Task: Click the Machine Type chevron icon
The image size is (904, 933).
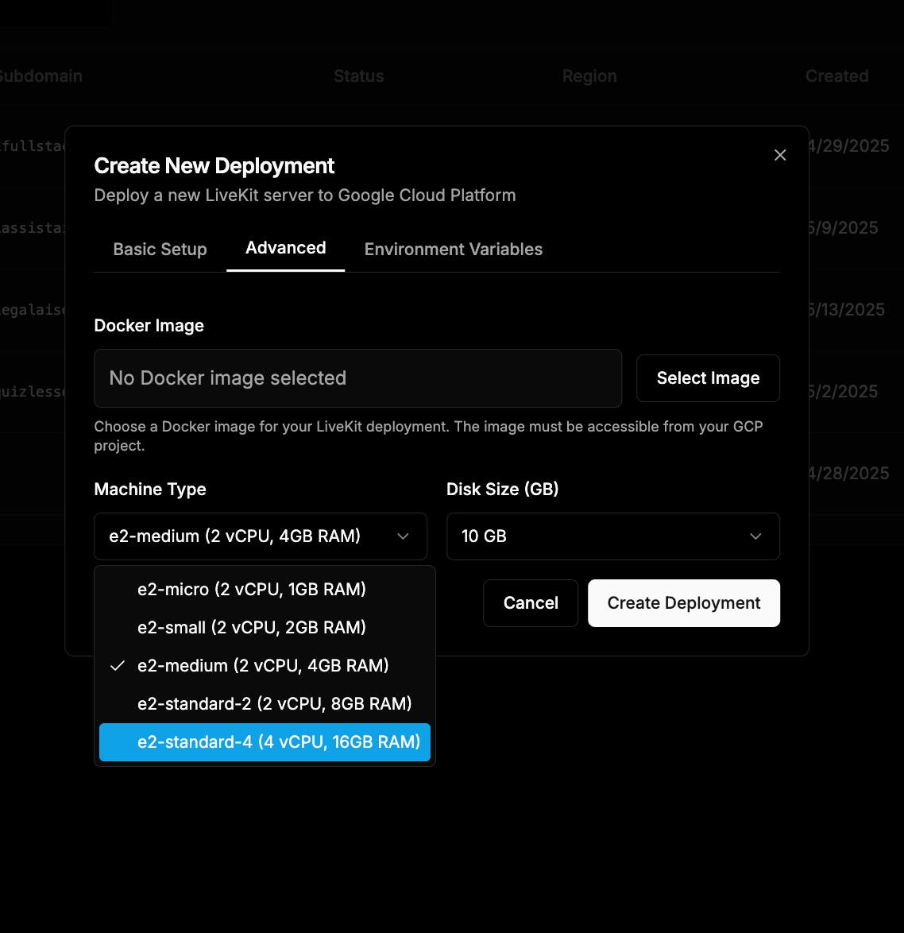Action: (403, 536)
